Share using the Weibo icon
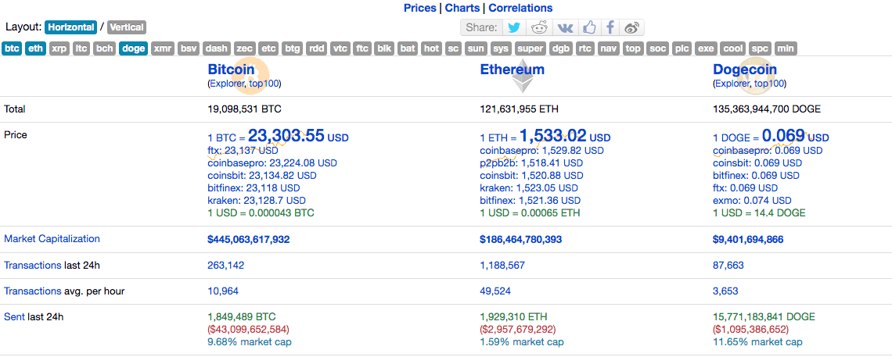 click(x=631, y=27)
